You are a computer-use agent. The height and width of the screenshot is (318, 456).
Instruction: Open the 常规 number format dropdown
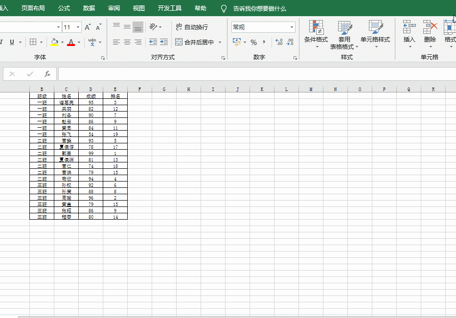click(x=292, y=27)
